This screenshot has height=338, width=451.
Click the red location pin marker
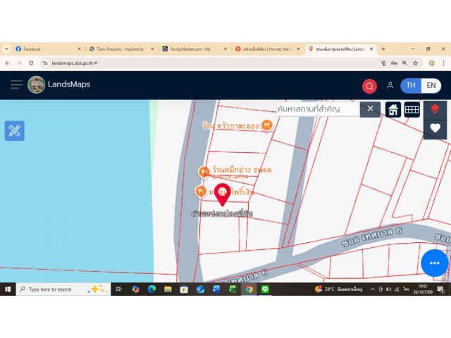tap(222, 194)
